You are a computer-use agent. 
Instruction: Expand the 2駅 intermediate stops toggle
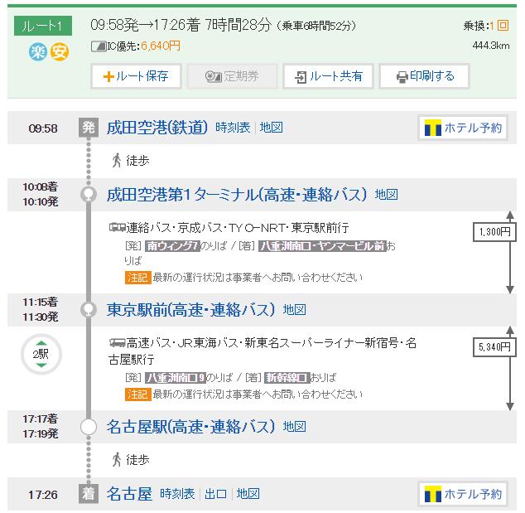(41, 354)
